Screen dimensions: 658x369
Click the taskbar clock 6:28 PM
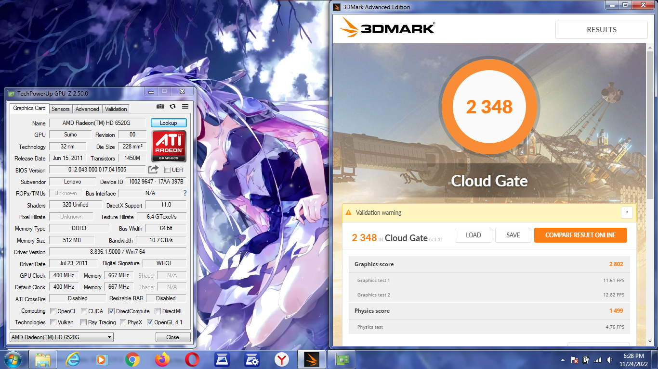[633, 360]
